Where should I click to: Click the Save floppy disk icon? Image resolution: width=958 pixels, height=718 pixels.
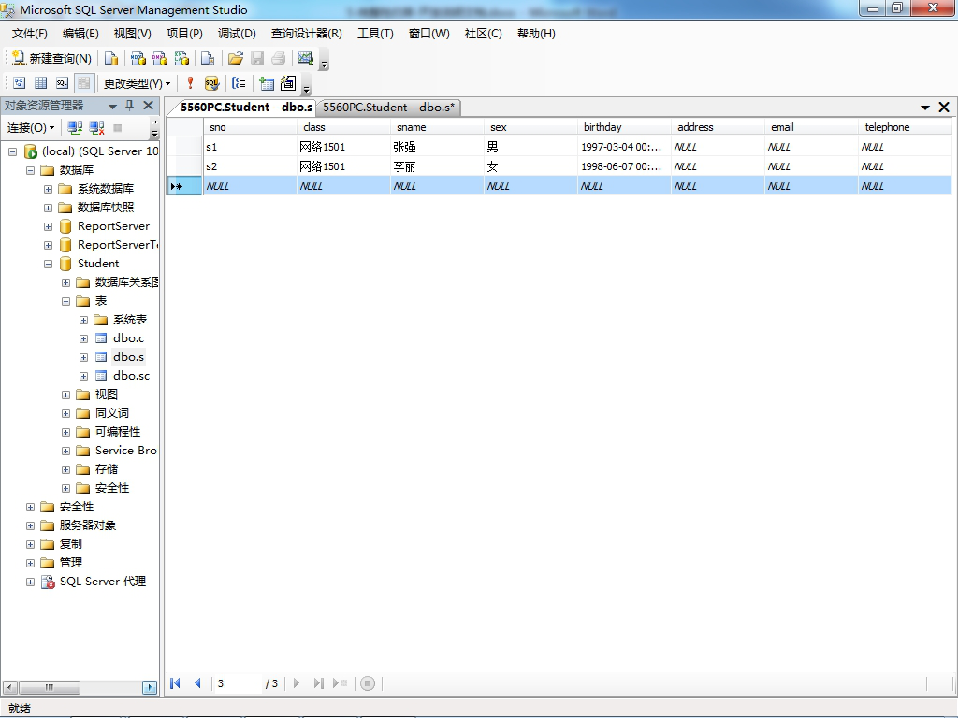coord(257,58)
